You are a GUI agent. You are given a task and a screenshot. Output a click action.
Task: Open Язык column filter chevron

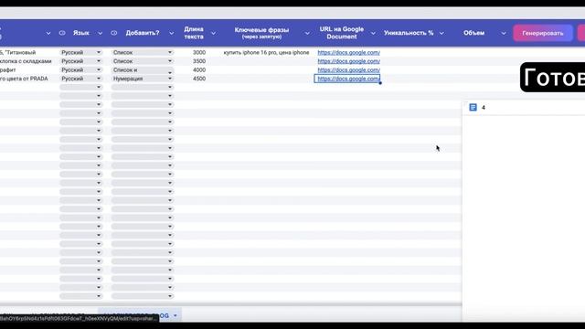point(100,33)
